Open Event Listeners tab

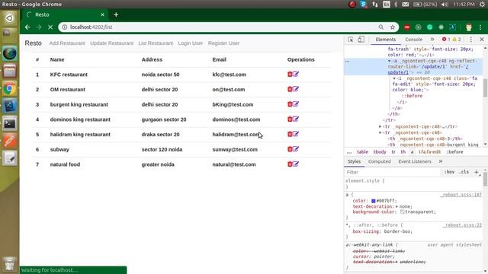tap(415, 161)
